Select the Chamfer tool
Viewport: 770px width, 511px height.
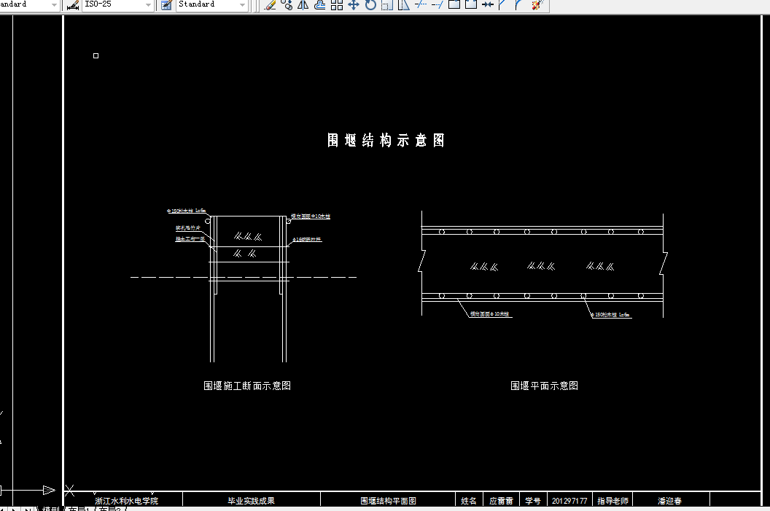point(502,5)
